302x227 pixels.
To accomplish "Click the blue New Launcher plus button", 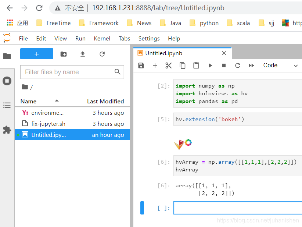I will click(37, 54).
